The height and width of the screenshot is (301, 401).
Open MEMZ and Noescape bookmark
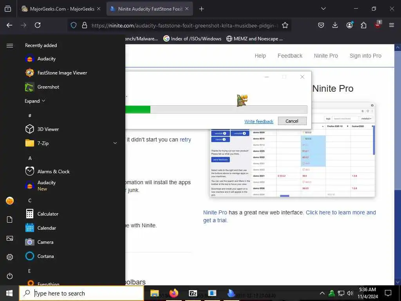pyautogui.click(x=255, y=39)
